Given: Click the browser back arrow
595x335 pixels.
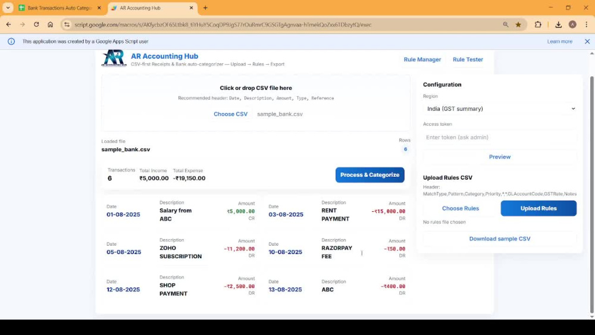Looking at the screenshot, I should pos(8,24).
